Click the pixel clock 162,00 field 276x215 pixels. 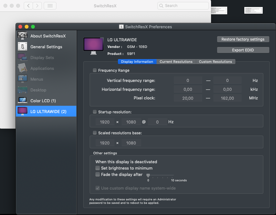(x=227, y=98)
